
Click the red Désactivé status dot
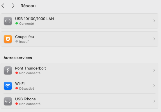[x=17, y=88]
